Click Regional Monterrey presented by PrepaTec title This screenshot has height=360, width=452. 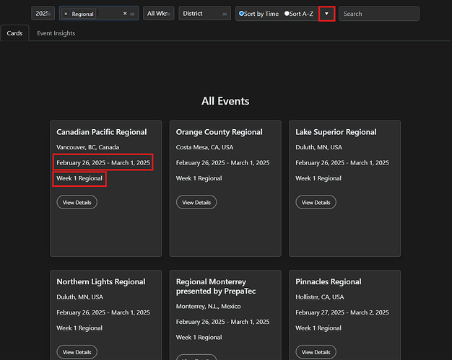click(216, 286)
